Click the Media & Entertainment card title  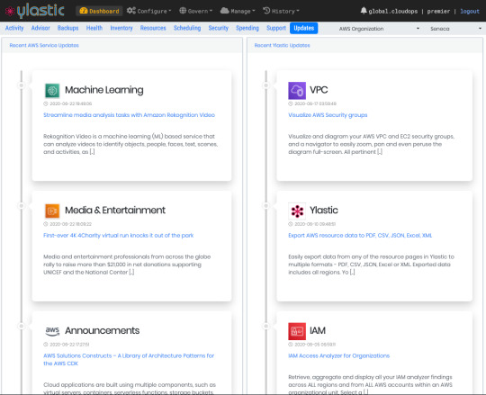coord(115,210)
